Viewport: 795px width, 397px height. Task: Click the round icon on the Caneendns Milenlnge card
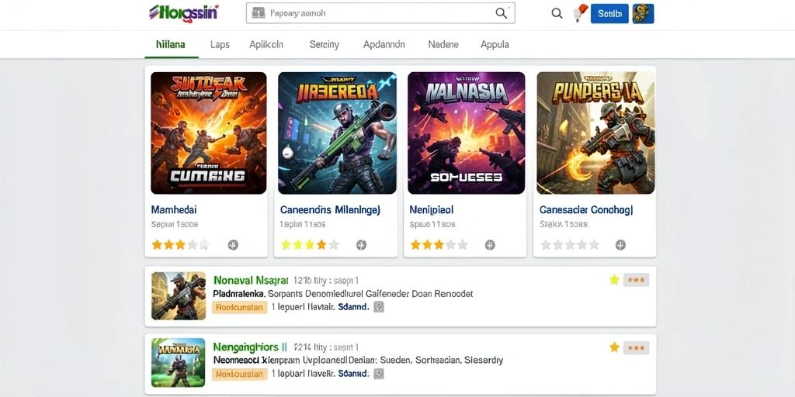pos(361,245)
